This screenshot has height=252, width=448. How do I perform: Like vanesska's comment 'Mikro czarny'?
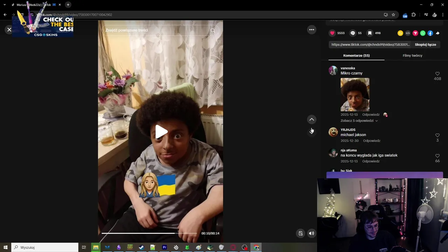pyautogui.click(x=437, y=74)
